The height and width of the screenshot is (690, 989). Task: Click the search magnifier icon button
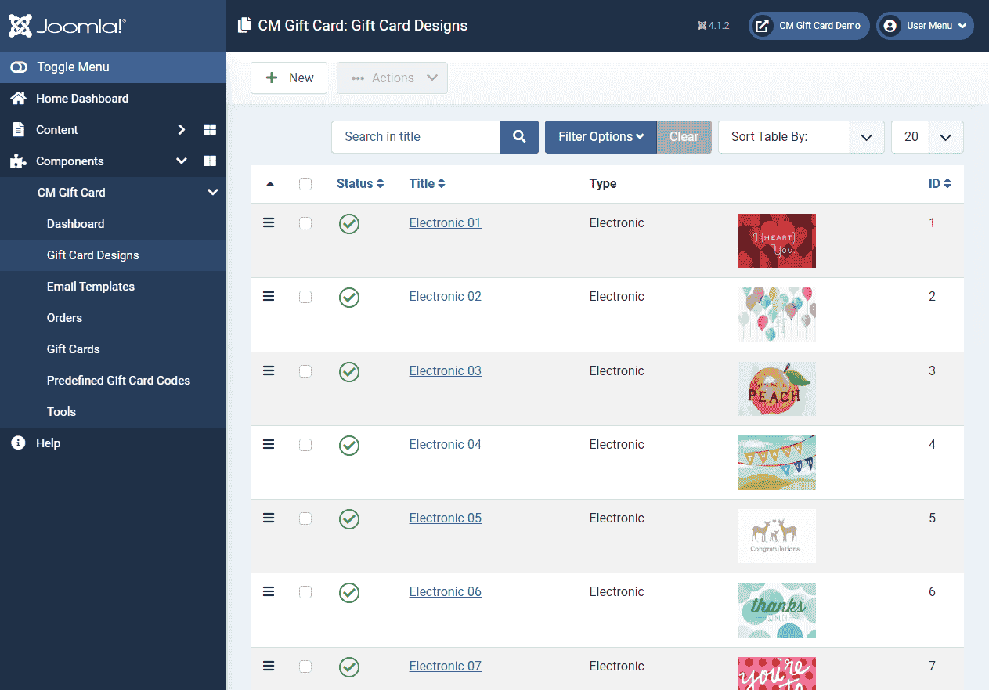pyautogui.click(x=518, y=137)
